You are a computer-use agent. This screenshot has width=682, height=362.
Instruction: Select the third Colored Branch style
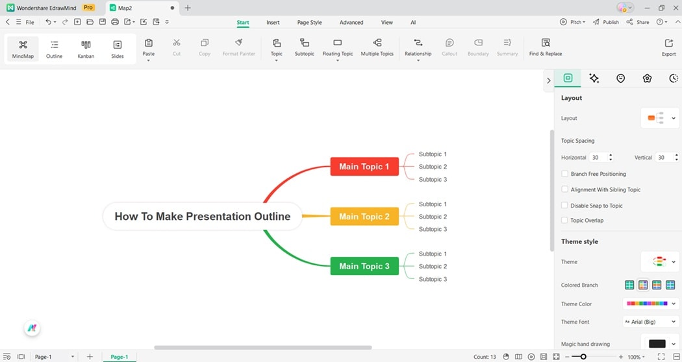[x=657, y=285]
